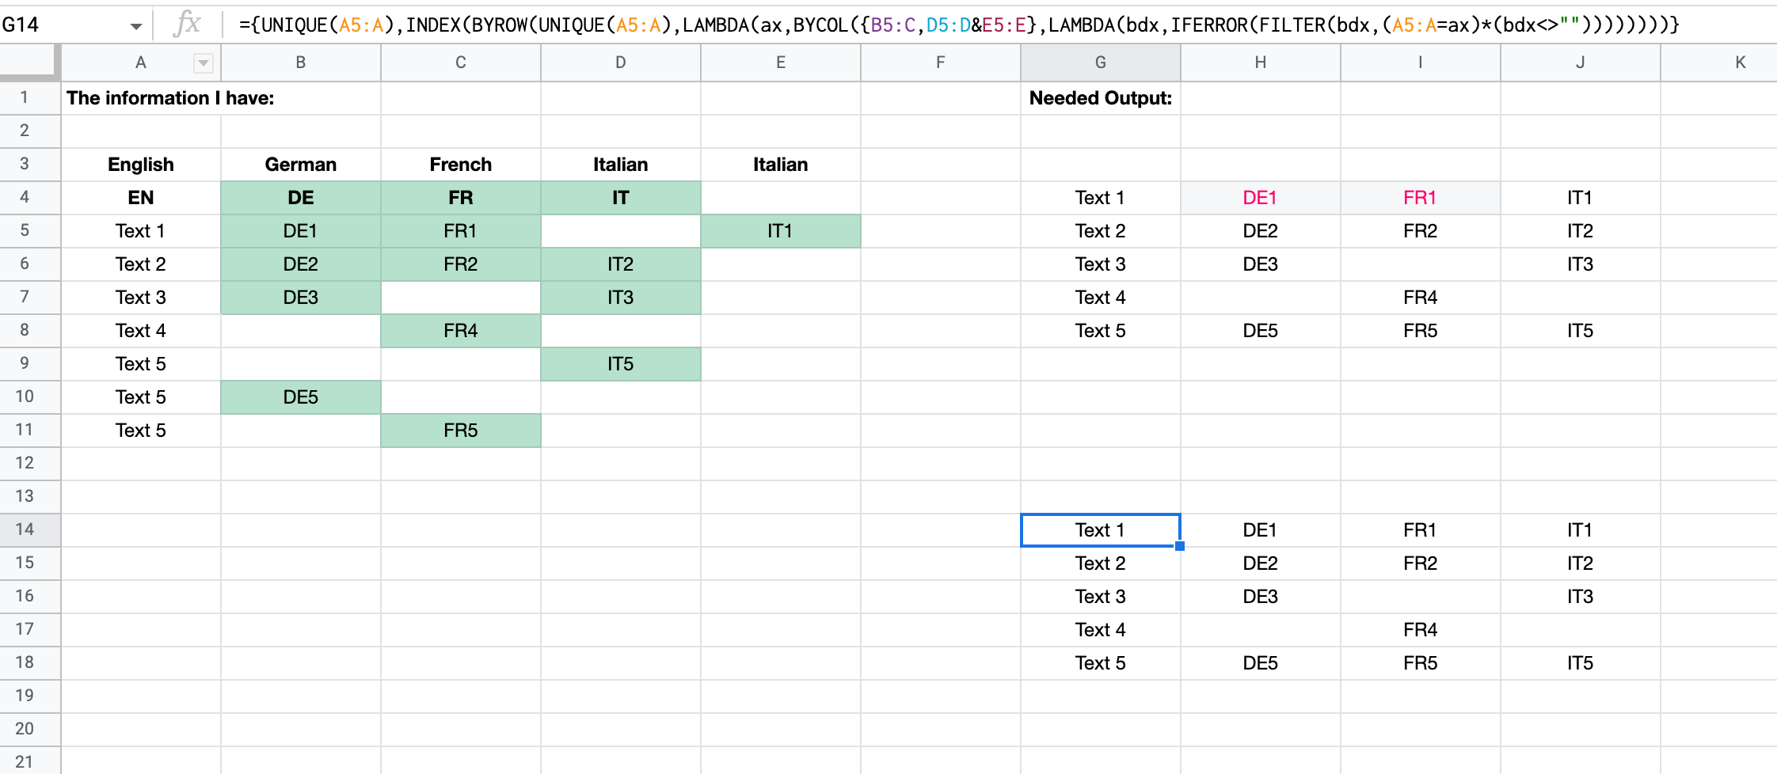Click the 'Italian' header in column D
The image size is (1777, 774).
(x=620, y=164)
